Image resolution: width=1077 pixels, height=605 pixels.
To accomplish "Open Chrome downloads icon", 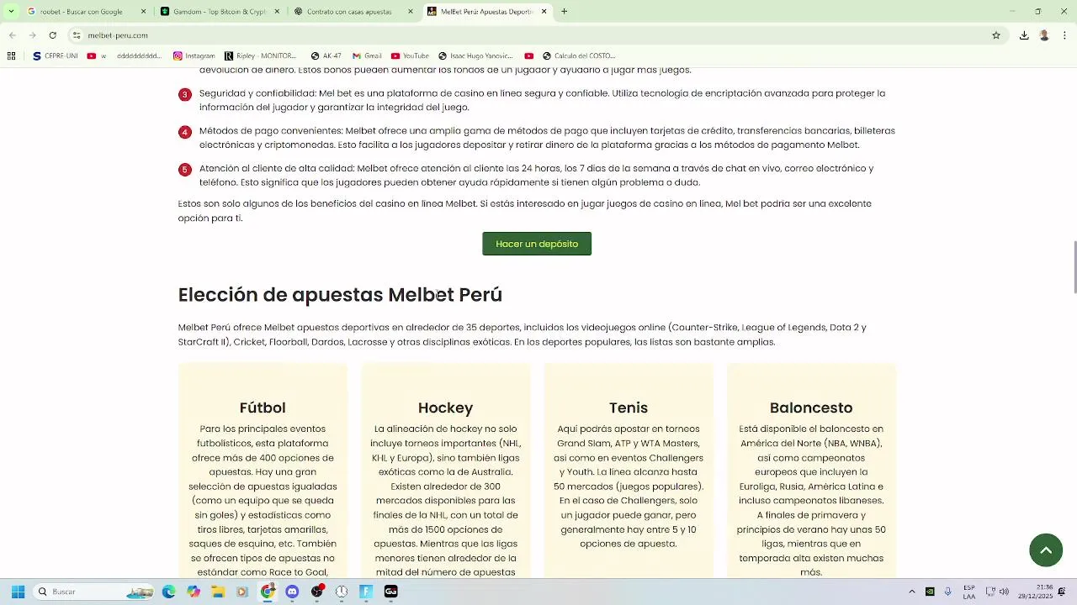I will pyautogui.click(x=1024, y=35).
